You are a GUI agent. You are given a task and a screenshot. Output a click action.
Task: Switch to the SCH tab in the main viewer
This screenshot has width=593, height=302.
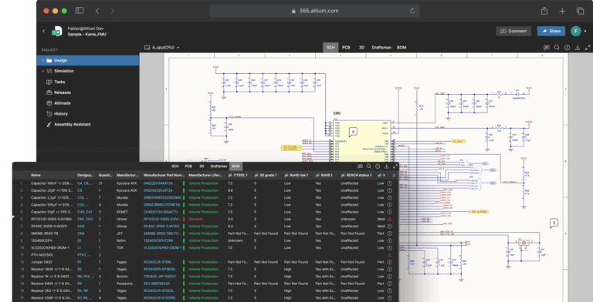330,48
